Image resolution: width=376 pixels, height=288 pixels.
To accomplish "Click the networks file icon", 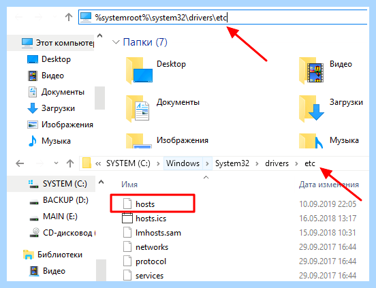I will click(x=127, y=246).
